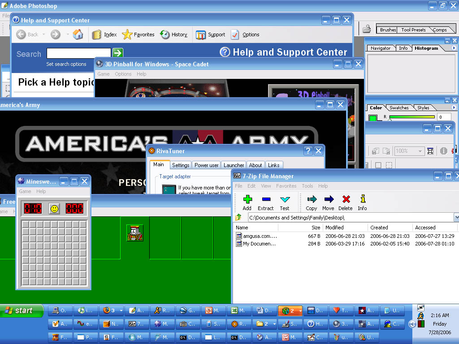This screenshot has width=459, height=344.
Task: Click R value field showing 0
Action: (444, 117)
